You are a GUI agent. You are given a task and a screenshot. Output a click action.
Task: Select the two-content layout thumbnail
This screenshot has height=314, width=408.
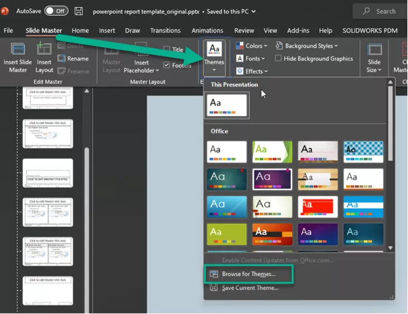pos(48,212)
